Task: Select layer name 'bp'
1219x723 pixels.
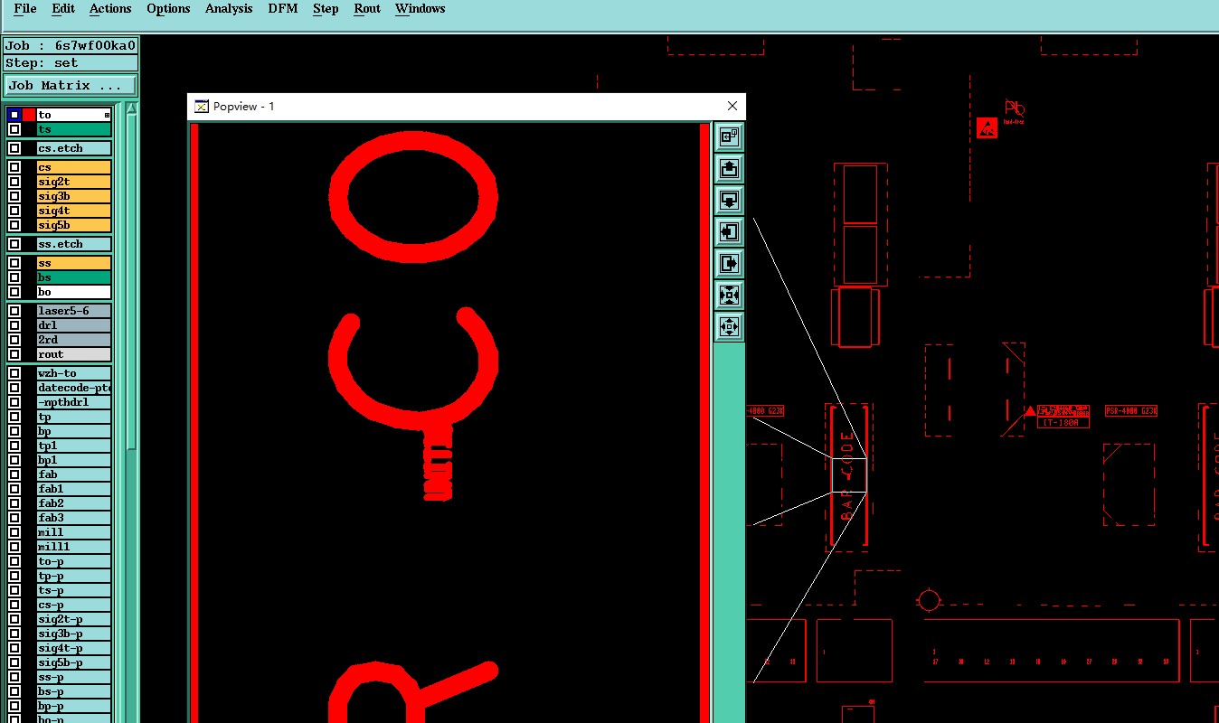Action: coord(73,431)
